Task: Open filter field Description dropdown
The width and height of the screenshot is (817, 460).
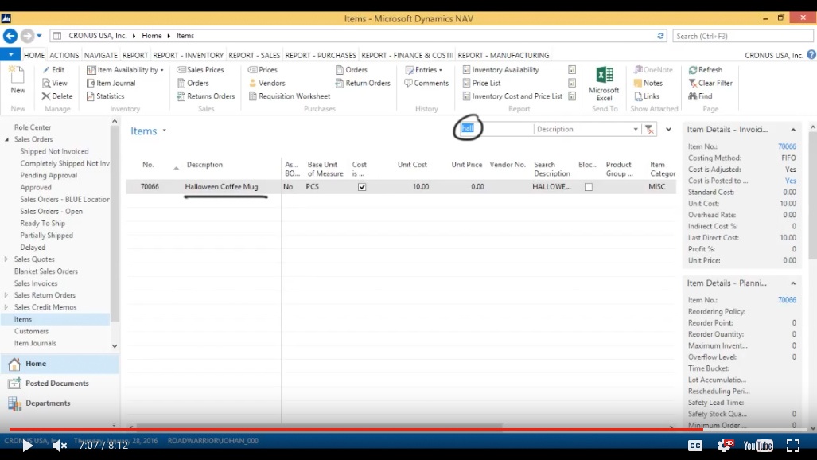Action: pos(636,130)
